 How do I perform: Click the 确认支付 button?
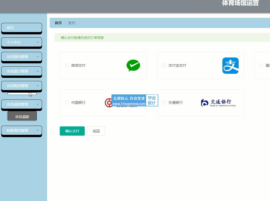click(x=72, y=131)
